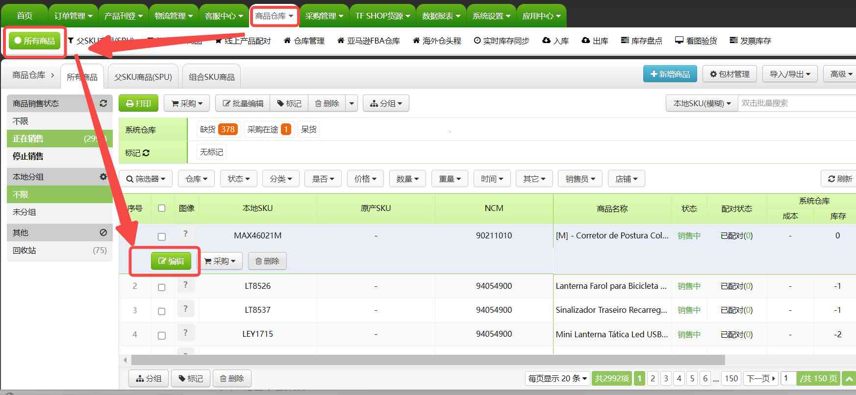This screenshot has width=856, height=395.
Task: Click the green 打印 print button
Action: (x=138, y=103)
